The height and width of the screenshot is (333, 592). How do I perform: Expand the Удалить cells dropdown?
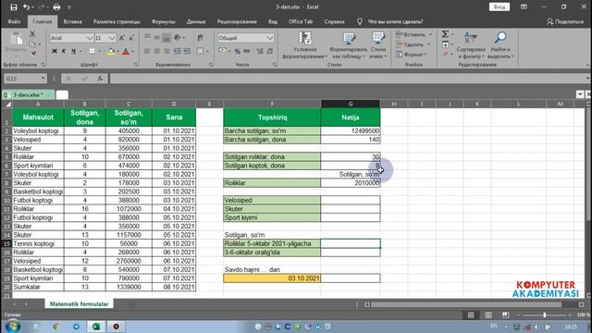428,44
